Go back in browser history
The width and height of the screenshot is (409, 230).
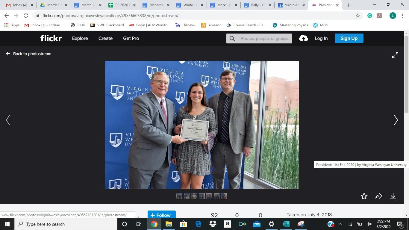click(x=7, y=16)
